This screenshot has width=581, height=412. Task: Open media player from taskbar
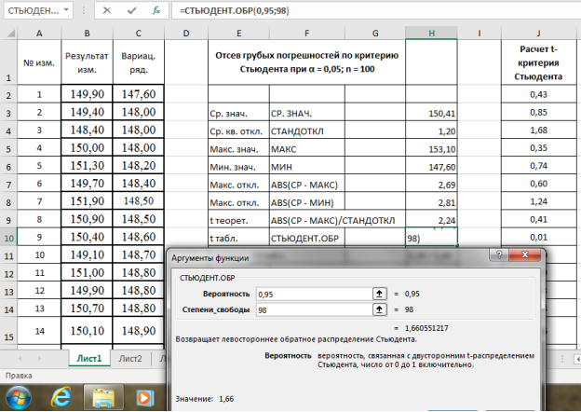point(143,398)
